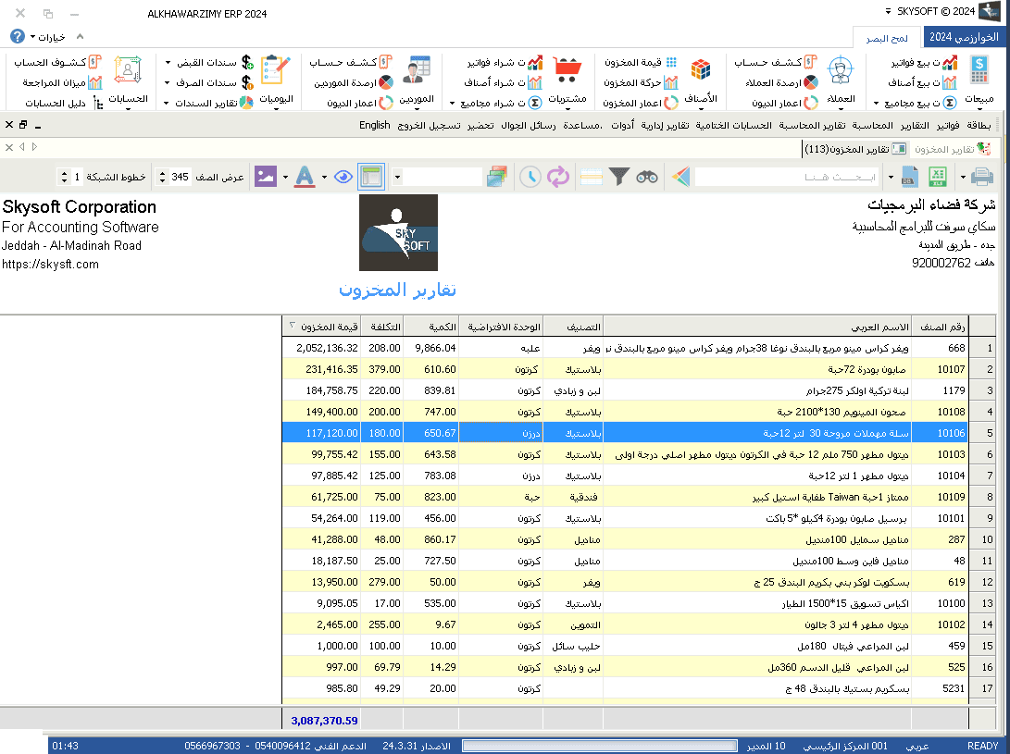1010x754 pixels.
Task: Click the clock history icon
Action: (530, 176)
